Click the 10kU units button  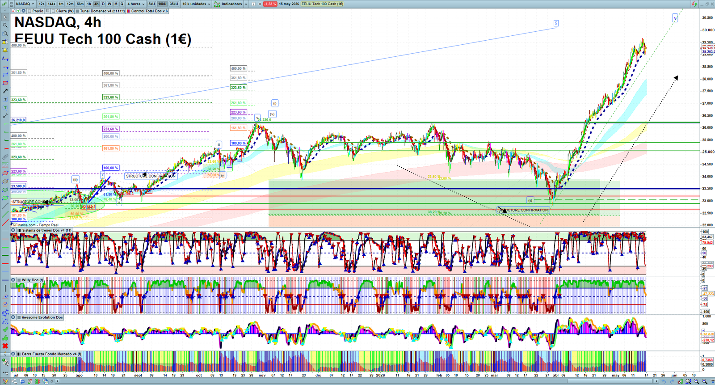(162, 4)
